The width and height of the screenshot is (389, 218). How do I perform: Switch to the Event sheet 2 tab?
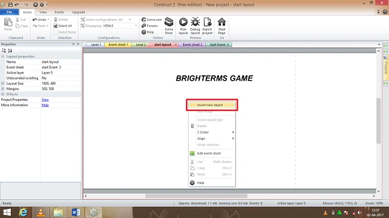(192, 45)
